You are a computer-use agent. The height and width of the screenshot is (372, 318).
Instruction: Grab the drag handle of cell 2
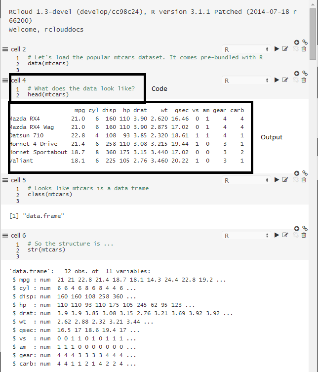(5, 49)
